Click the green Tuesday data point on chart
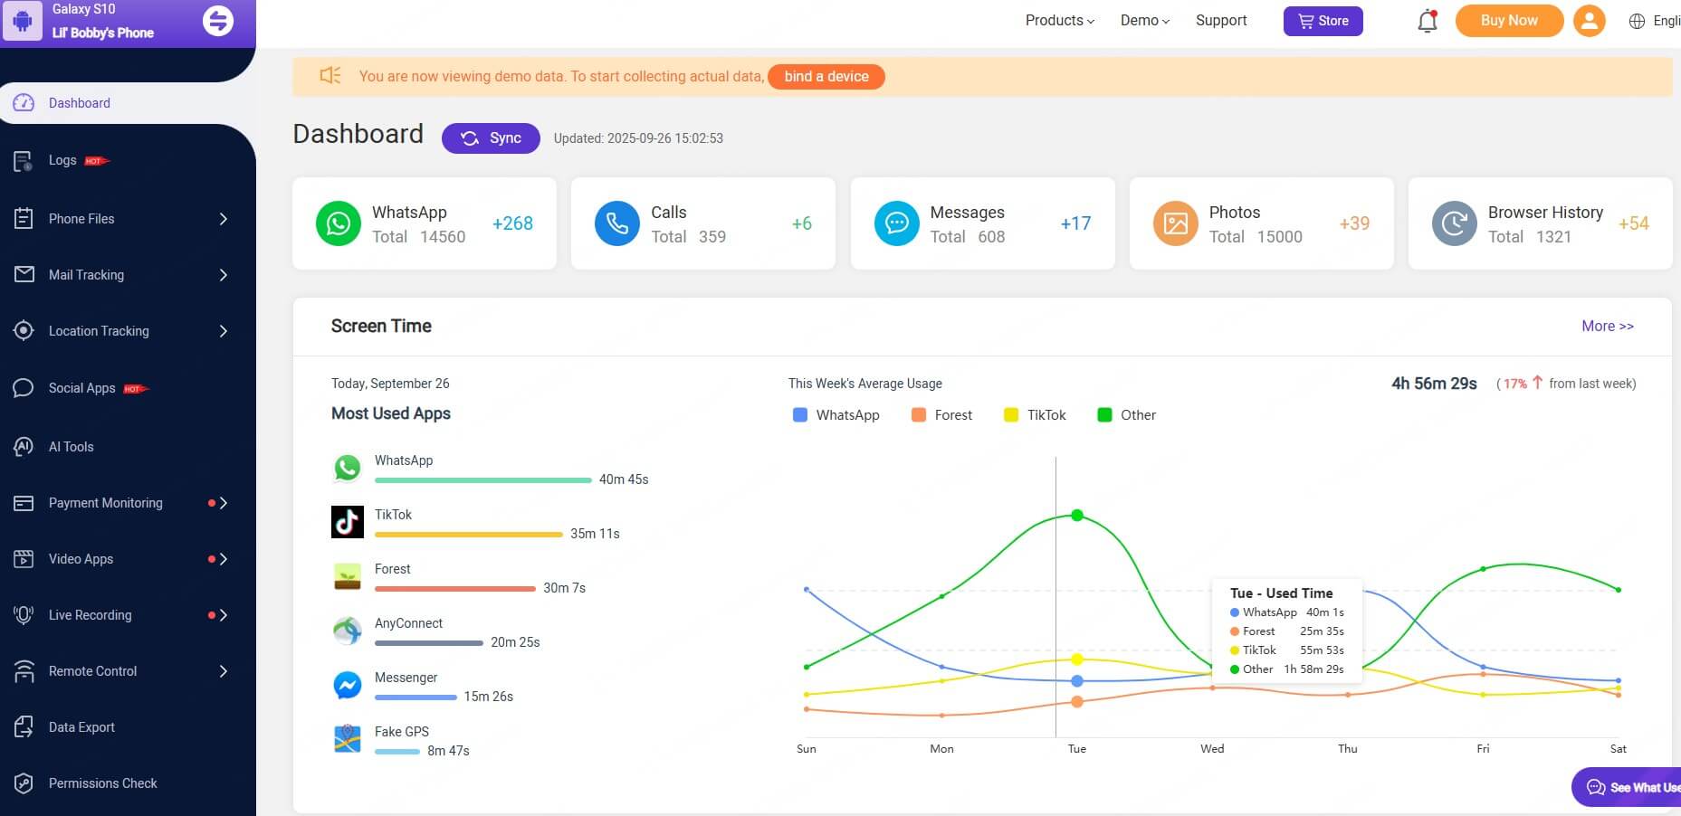The width and height of the screenshot is (1681, 816). (x=1077, y=516)
